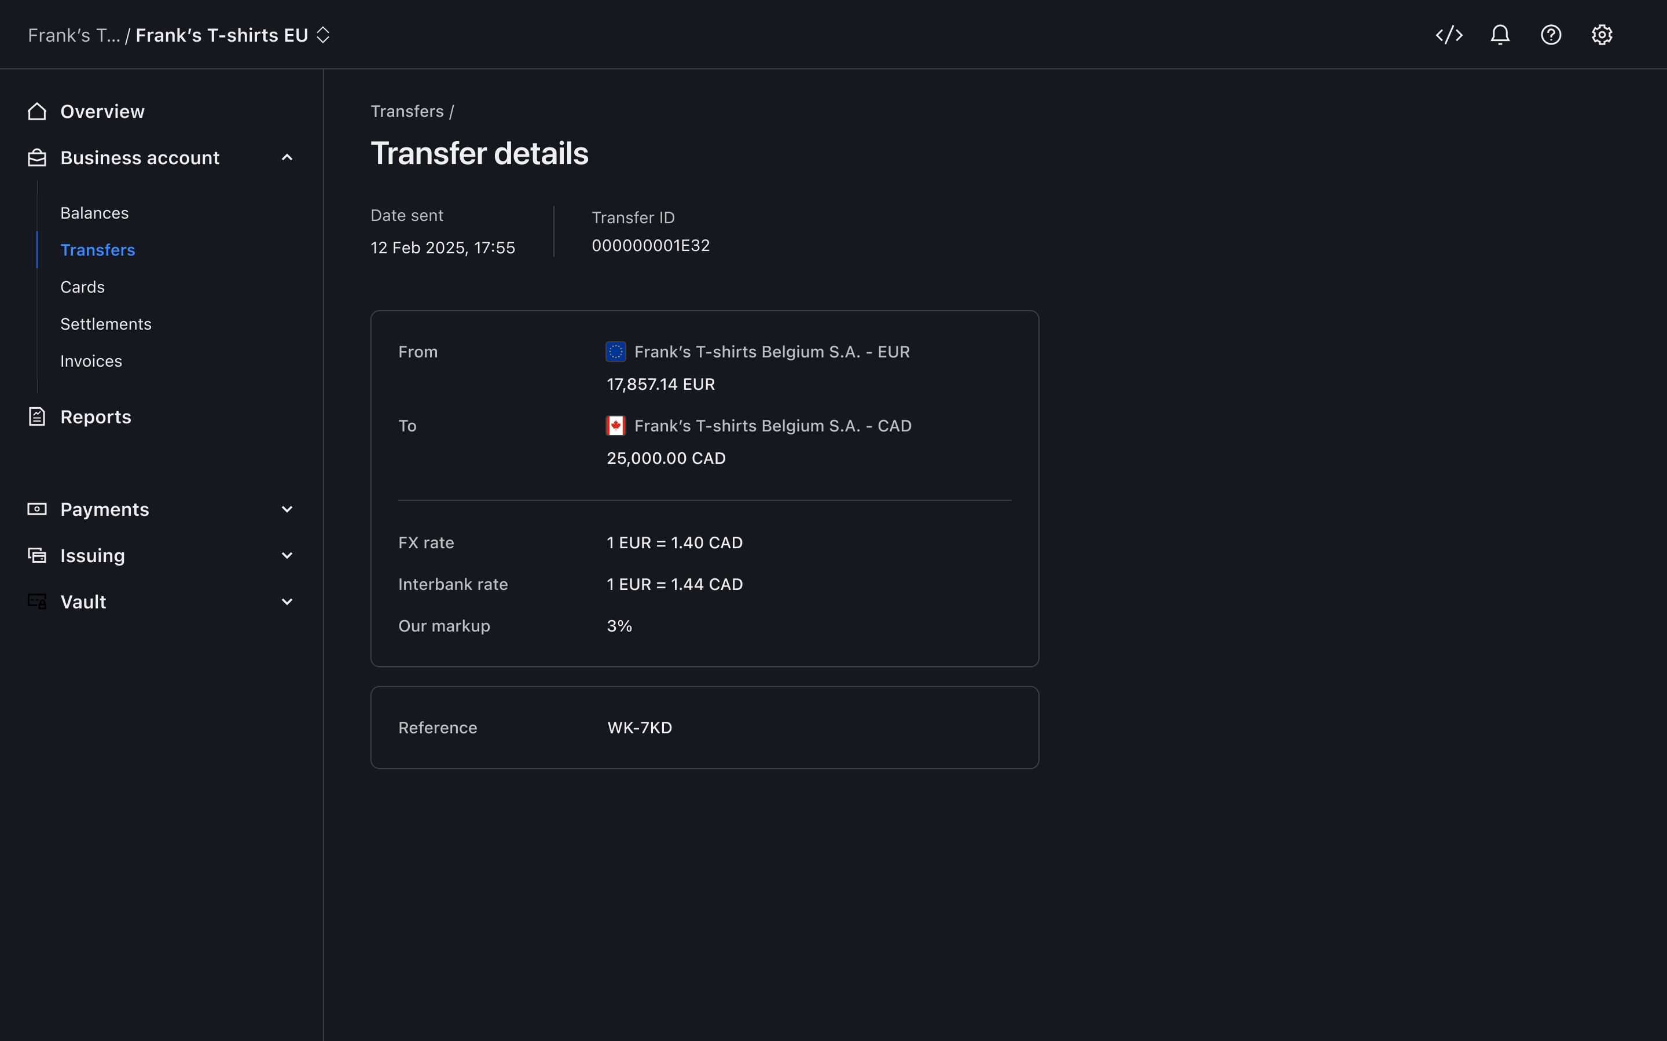Open the account switcher next to Frank's T-shirts EU
The image size is (1667, 1041).
click(323, 35)
